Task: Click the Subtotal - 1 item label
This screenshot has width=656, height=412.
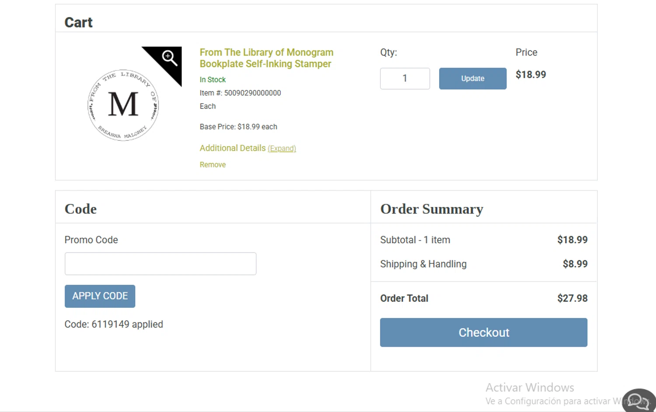Action: 415,240
